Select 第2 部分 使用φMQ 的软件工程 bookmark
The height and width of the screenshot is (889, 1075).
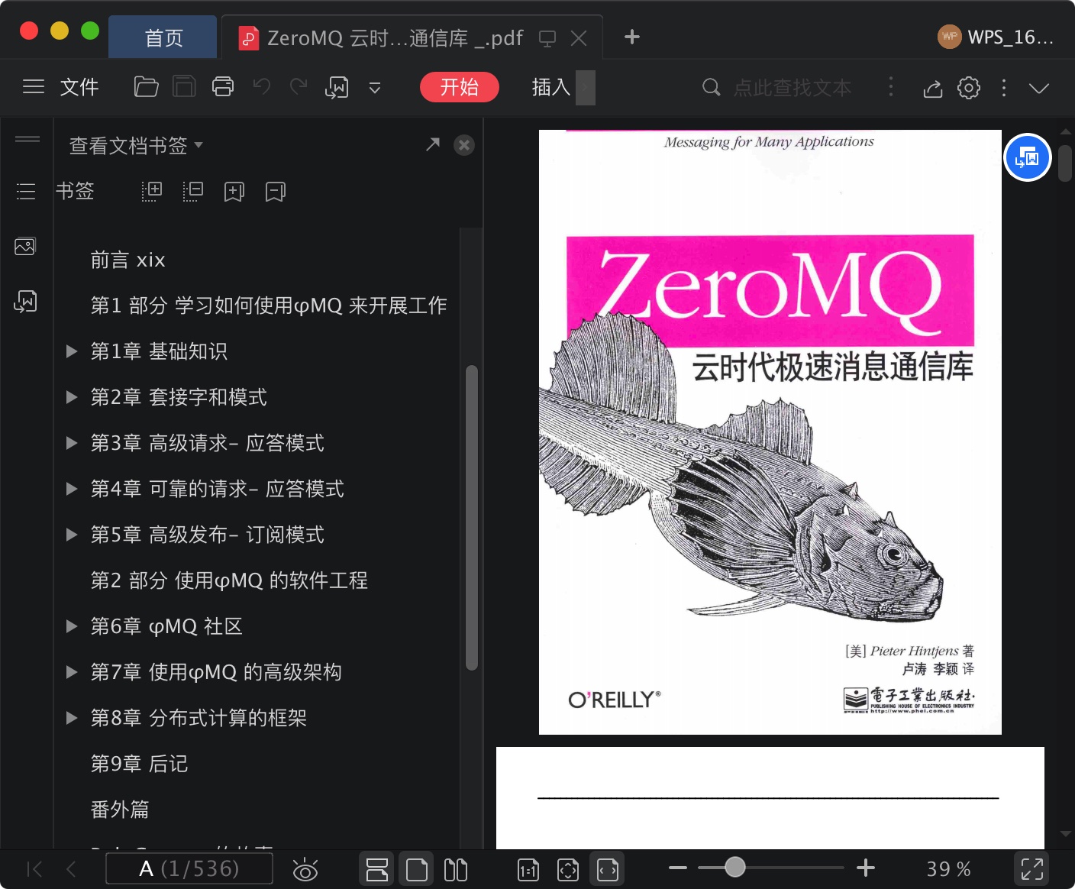point(229,580)
